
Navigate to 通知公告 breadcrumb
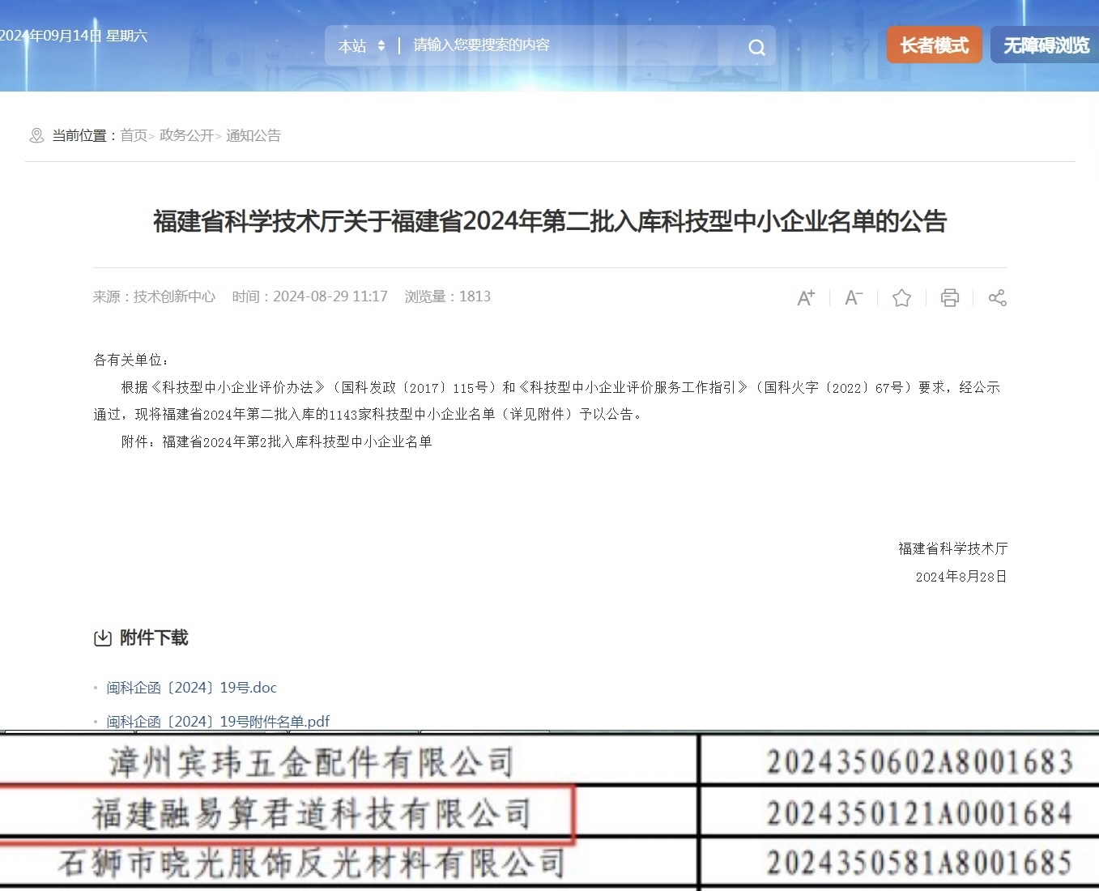coord(253,135)
